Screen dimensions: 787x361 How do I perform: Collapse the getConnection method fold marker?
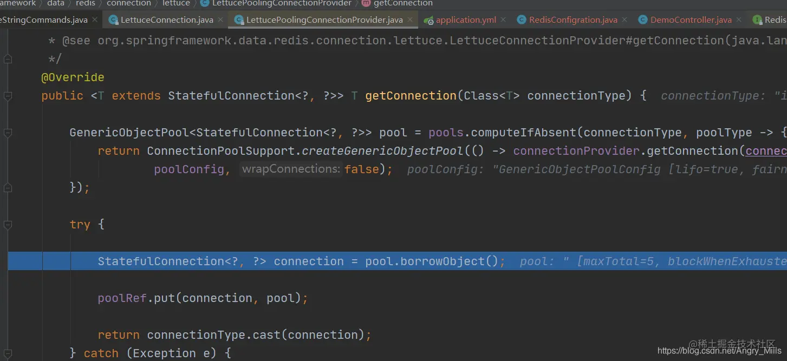point(8,96)
